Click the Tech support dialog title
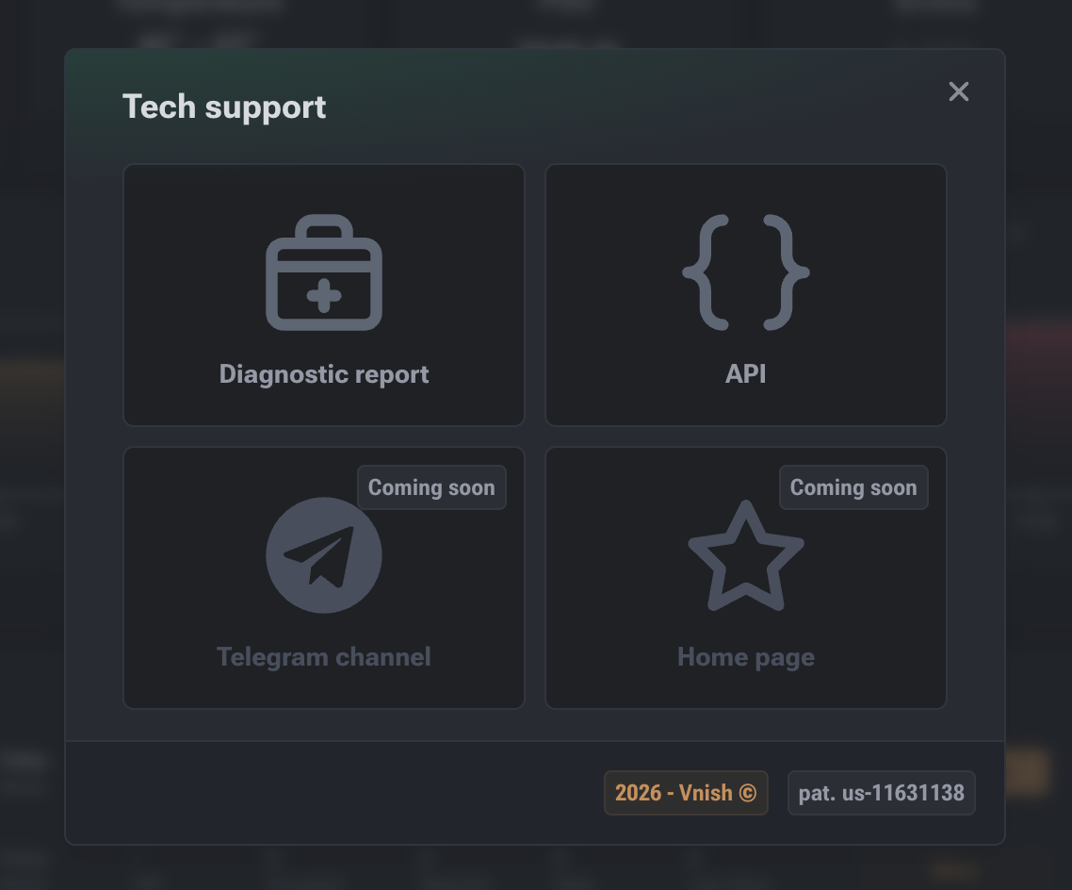 pyautogui.click(x=224, y=107)
